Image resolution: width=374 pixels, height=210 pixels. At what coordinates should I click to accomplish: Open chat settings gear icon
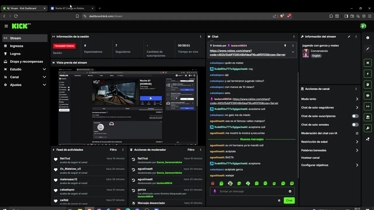(279, 200)
